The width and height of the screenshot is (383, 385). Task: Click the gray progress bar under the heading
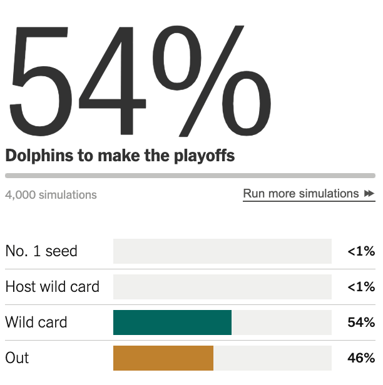click(x=190, y=176)
